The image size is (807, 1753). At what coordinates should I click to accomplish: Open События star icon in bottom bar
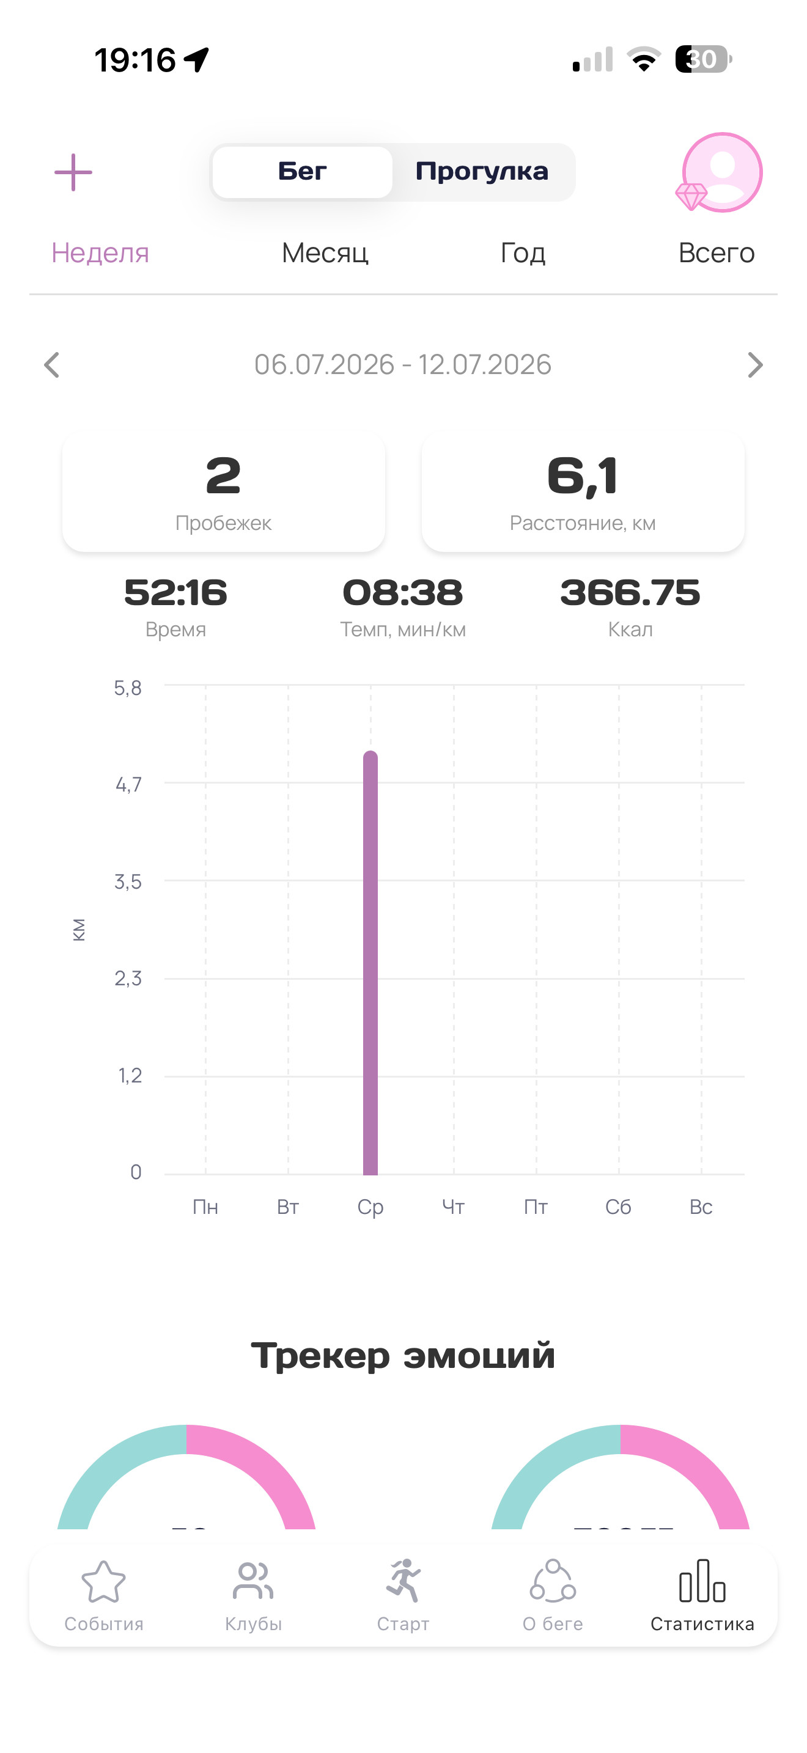[103, 1582]
